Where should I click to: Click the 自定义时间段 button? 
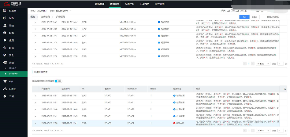(x=273, y=17)
